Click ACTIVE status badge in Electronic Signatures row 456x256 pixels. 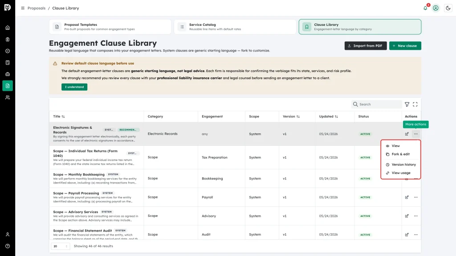(x=365, y=134)
